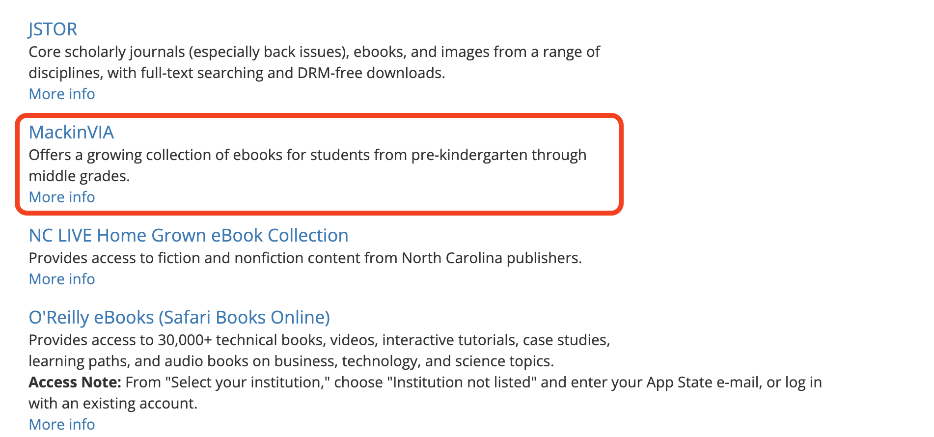This screenshot has width=934, height=437.
Task: Click the quoted "Institution not listed" text
Action: click(462, 382)
